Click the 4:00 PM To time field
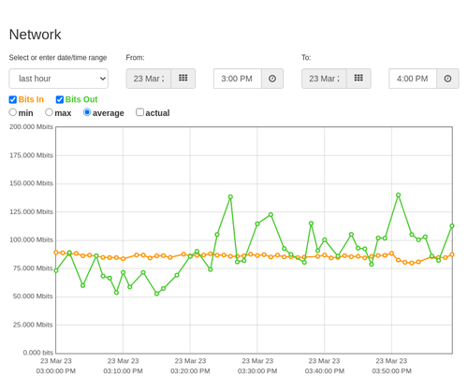468x377 pixels. click(413, 79)
